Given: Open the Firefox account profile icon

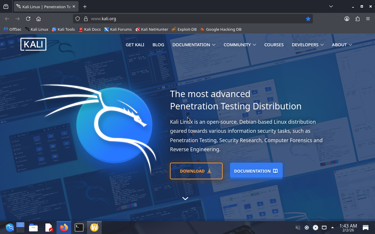Looking at the screenshot, I should tap(347, 19).
